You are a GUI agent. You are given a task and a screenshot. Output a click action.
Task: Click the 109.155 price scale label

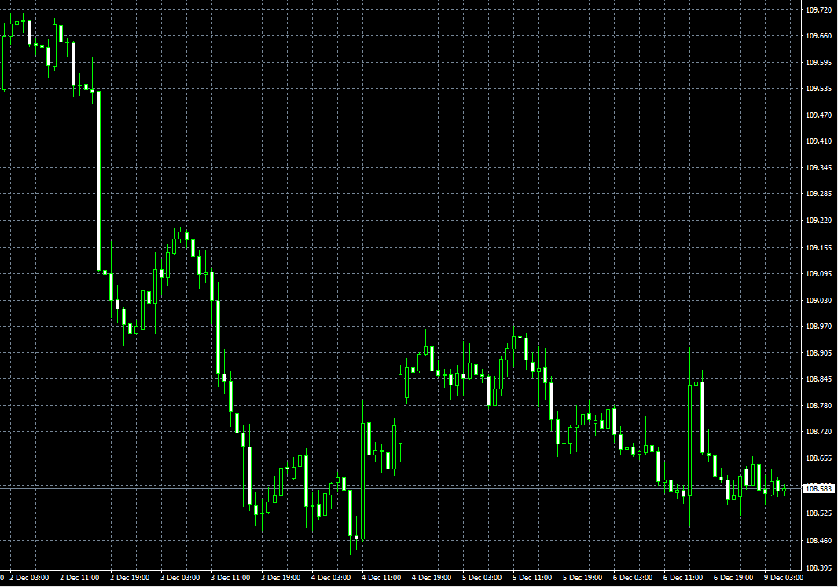(x=819, y=247)
